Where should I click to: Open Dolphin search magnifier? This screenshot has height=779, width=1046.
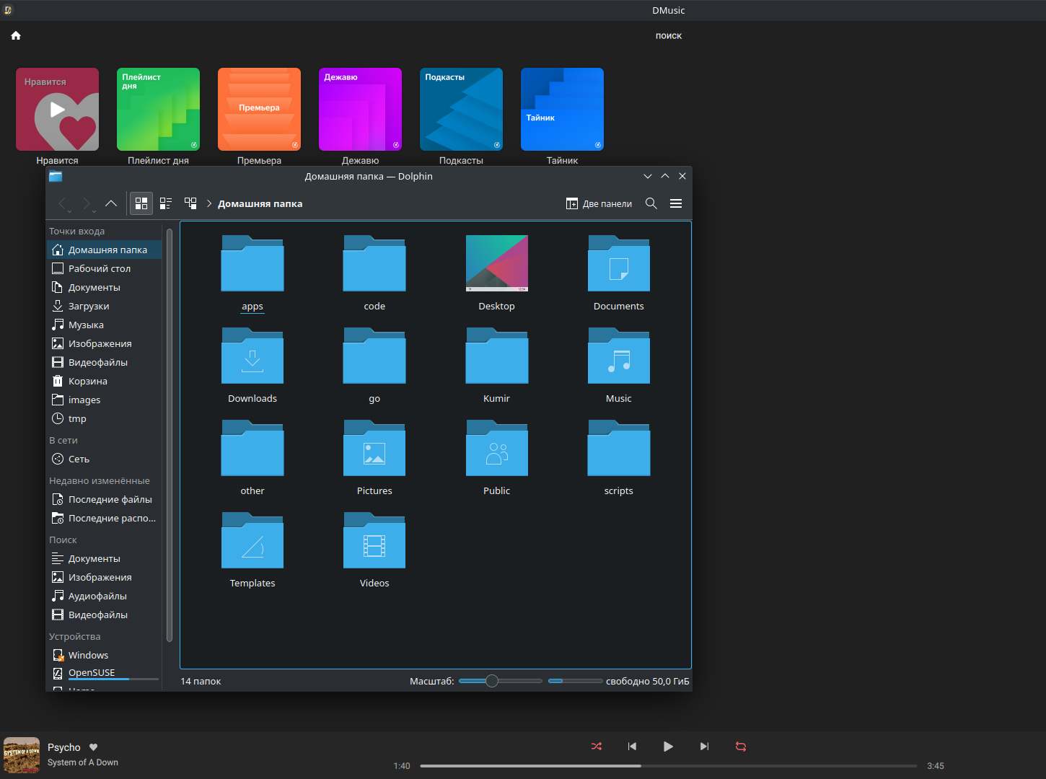(x=651, y=203)
